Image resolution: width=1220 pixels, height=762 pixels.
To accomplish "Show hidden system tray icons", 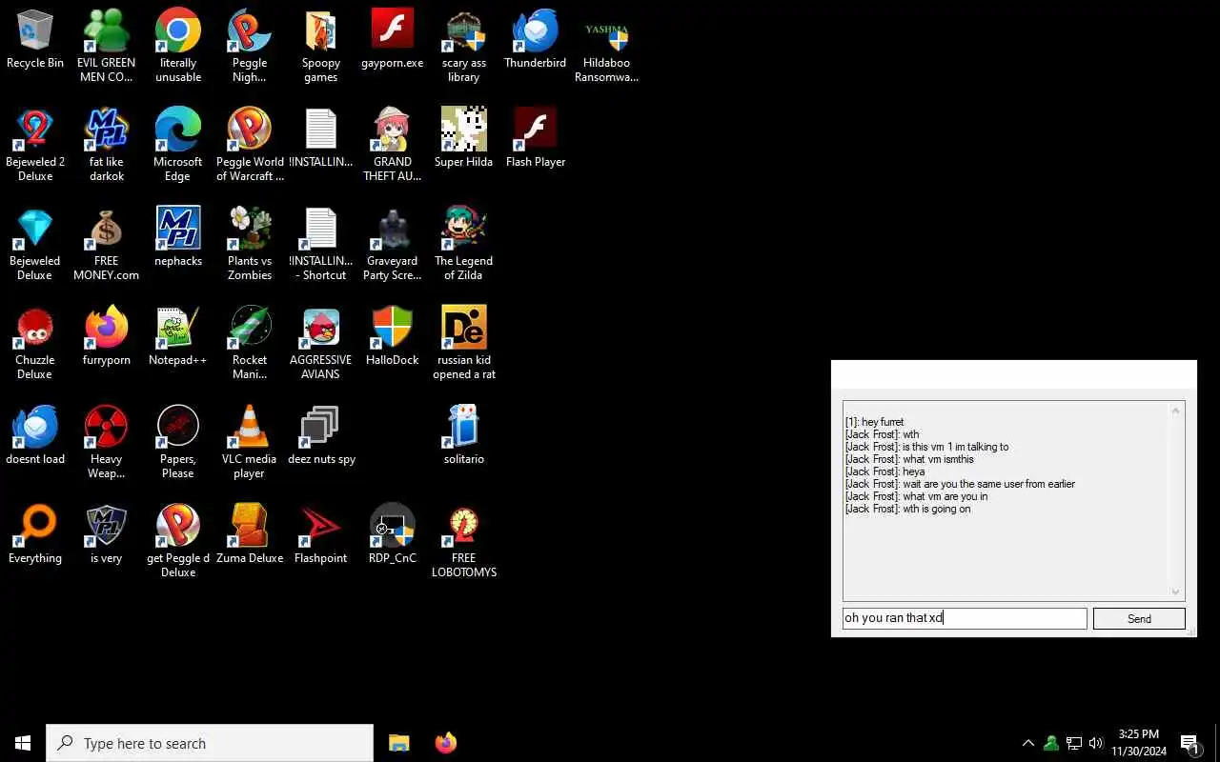I will pyautogui.click(x=1028, y=743).
